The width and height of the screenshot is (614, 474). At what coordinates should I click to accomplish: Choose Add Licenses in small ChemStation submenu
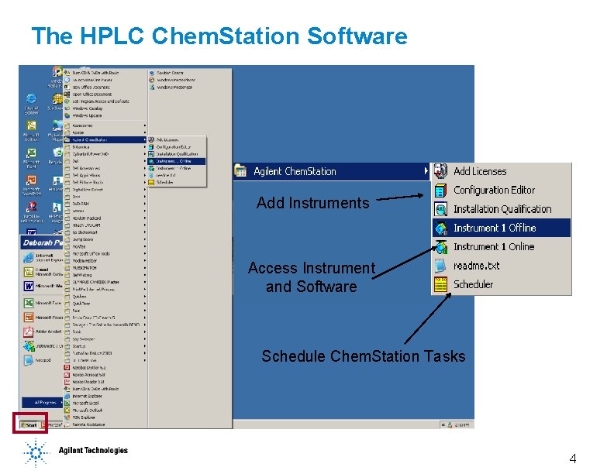tap(177, 139)
